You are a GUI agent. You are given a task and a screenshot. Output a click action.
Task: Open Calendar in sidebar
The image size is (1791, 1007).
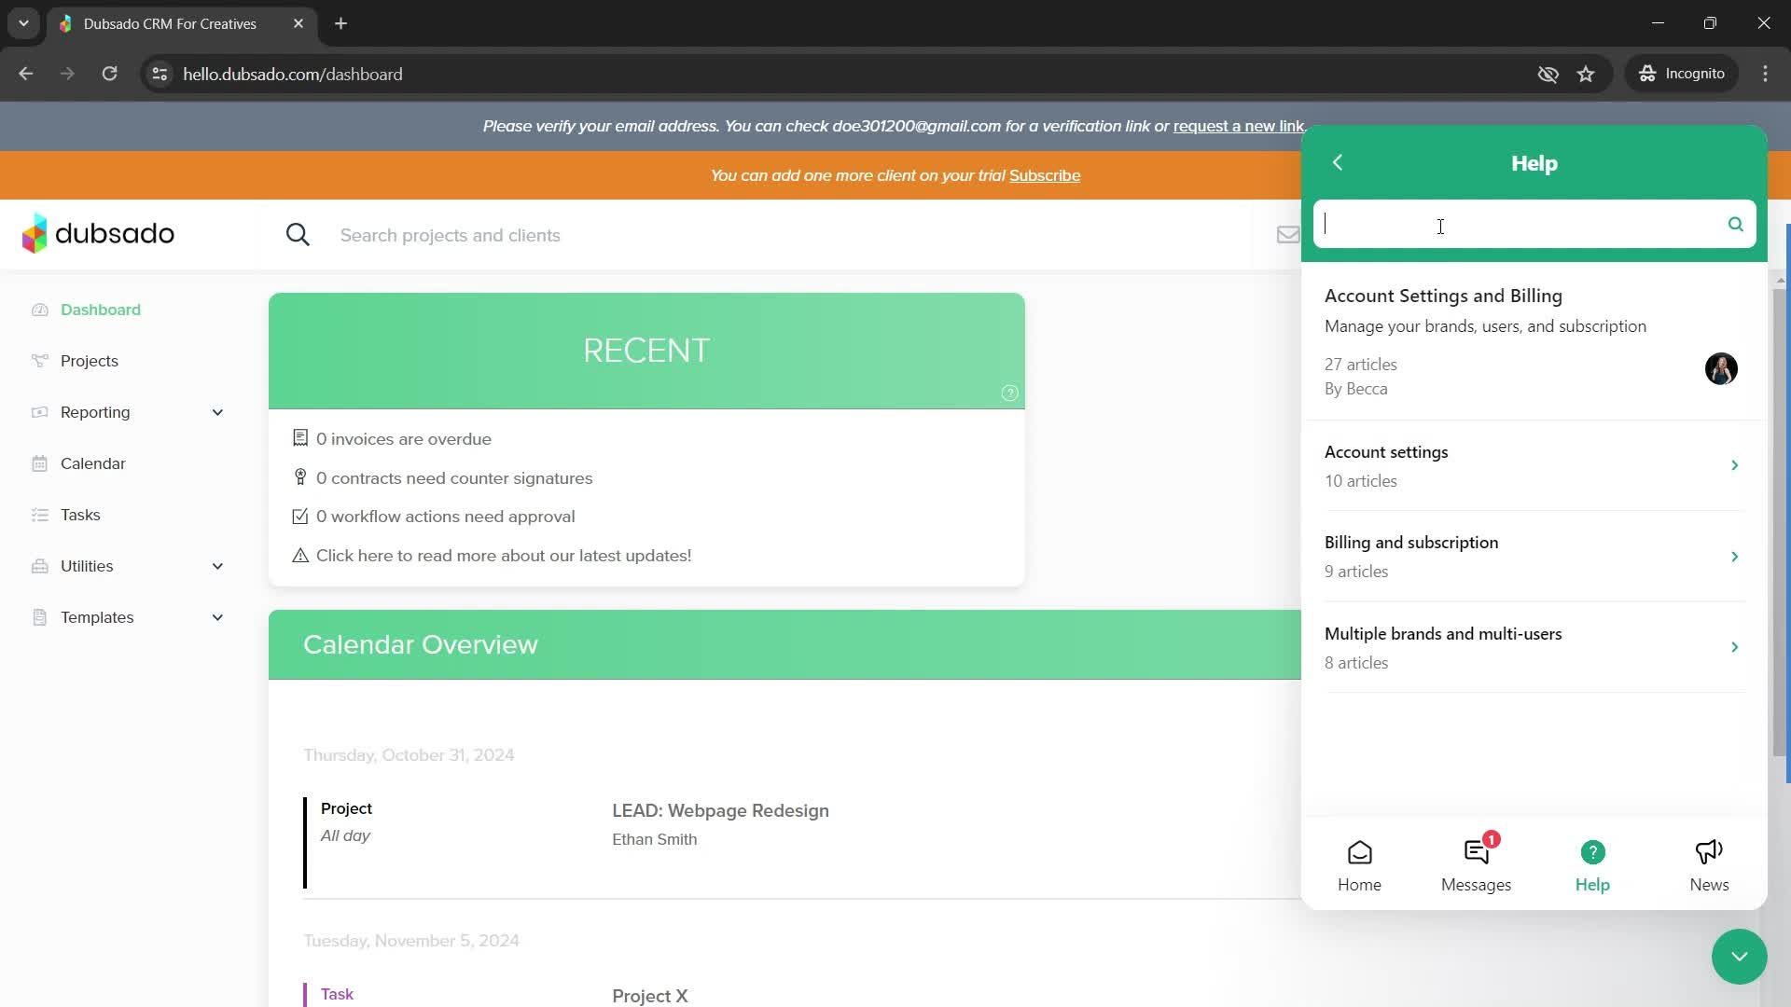(93, 463)
